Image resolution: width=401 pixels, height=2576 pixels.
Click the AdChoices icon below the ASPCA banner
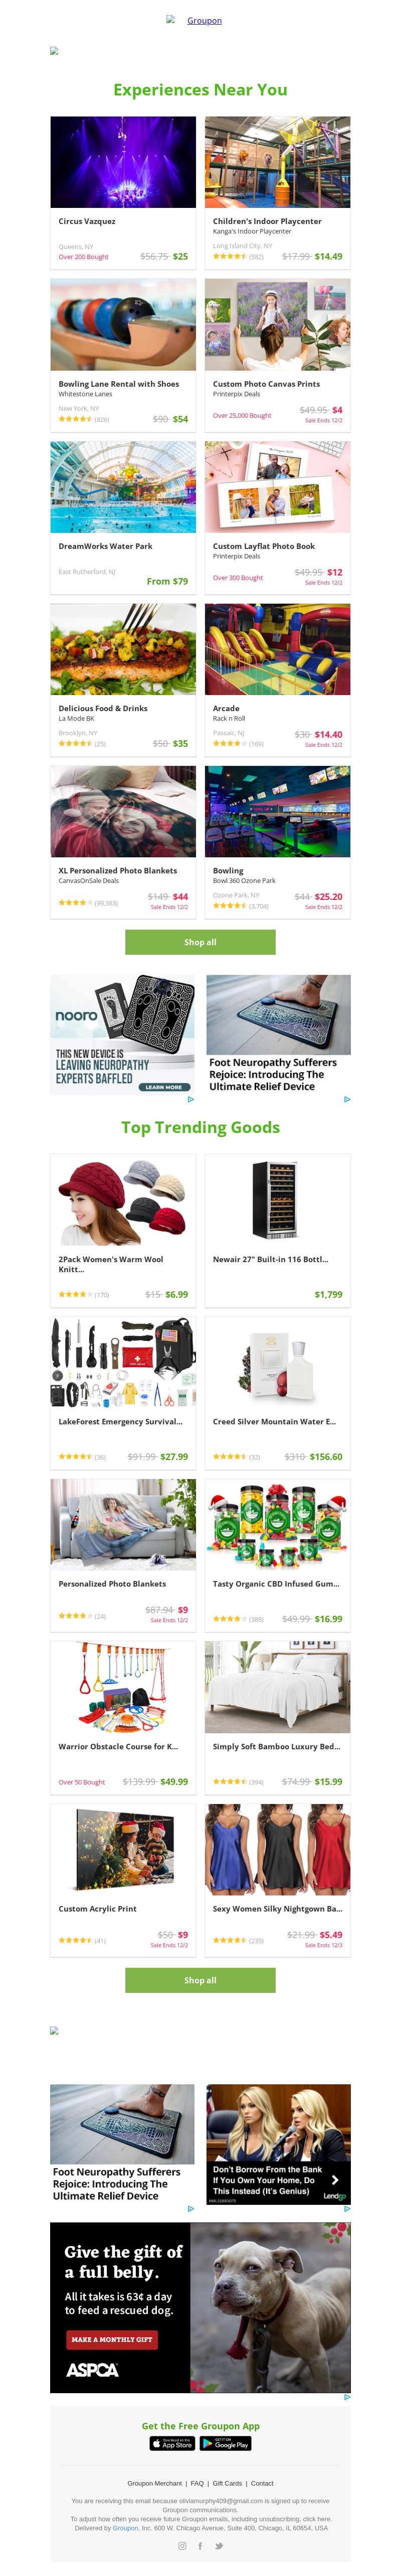[346, 2397]
